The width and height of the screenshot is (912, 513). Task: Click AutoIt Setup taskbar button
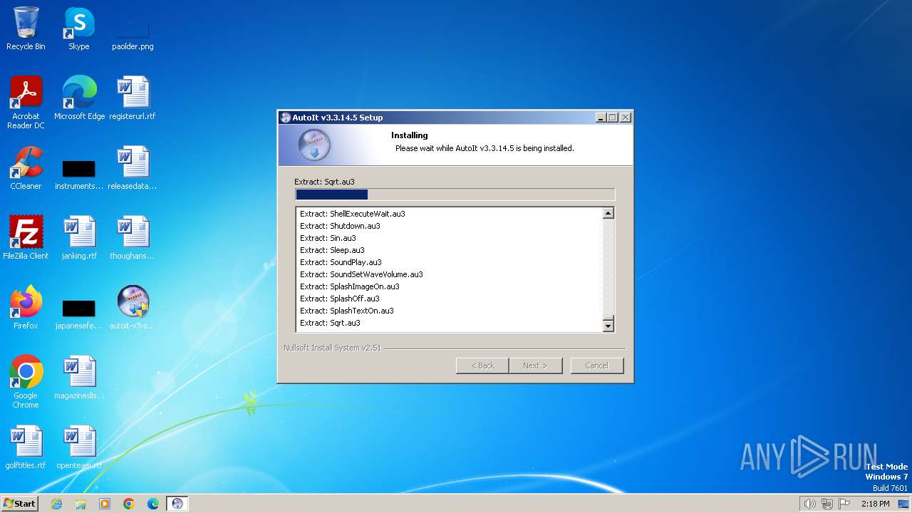(177, 504)
